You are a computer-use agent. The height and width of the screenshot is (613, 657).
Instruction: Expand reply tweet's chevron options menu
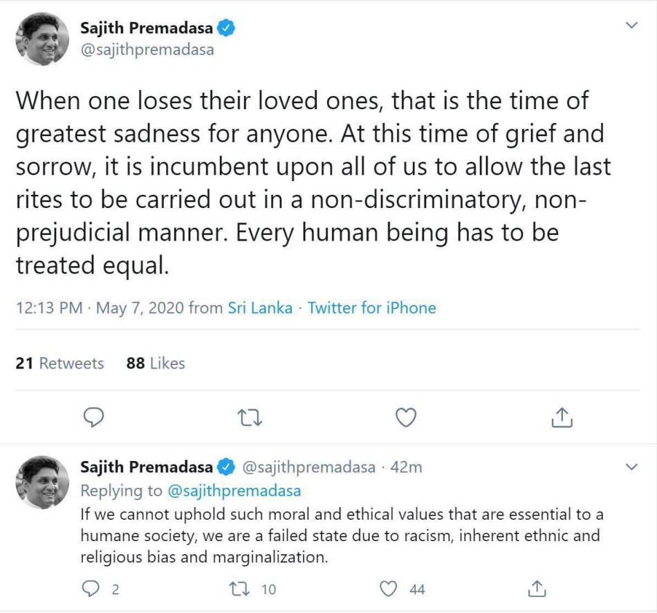click(631, 467)
